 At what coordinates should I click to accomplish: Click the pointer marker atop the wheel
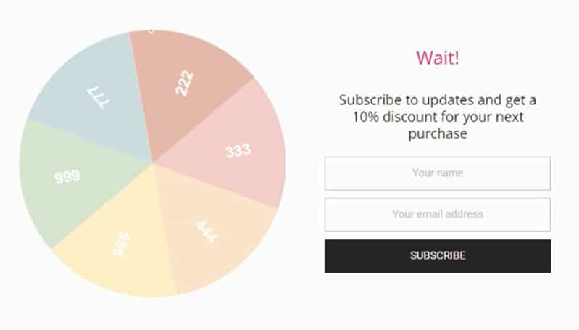[x=151, y=30]
